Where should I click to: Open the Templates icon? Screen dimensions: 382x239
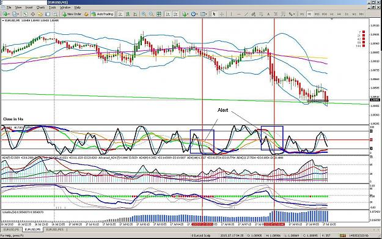(203, 14)
